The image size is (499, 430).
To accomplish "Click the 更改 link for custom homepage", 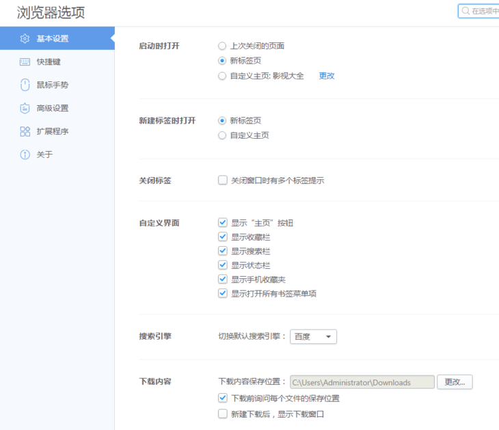I will pos(327,76).
